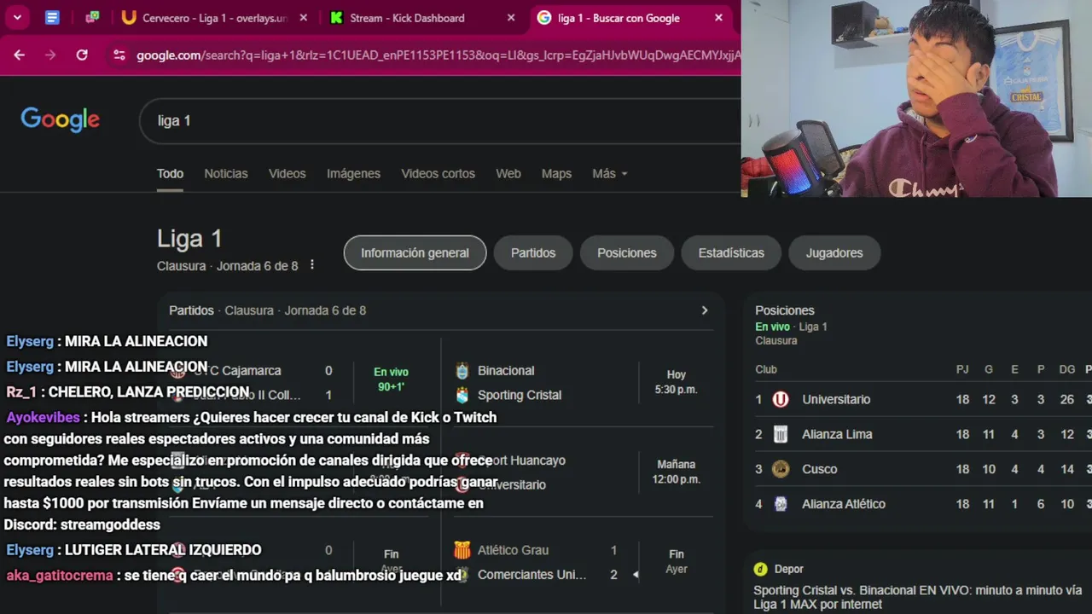1092x614 pixels.
Task: Switch to the Cervecero - Liga 1 browser tab
Action: [x=214, y=17]
